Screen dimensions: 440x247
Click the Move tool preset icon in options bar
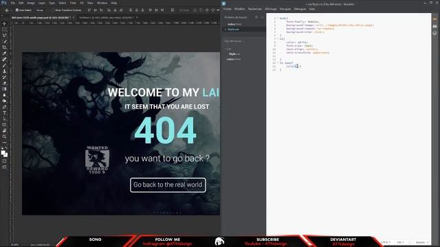[7, 10]
